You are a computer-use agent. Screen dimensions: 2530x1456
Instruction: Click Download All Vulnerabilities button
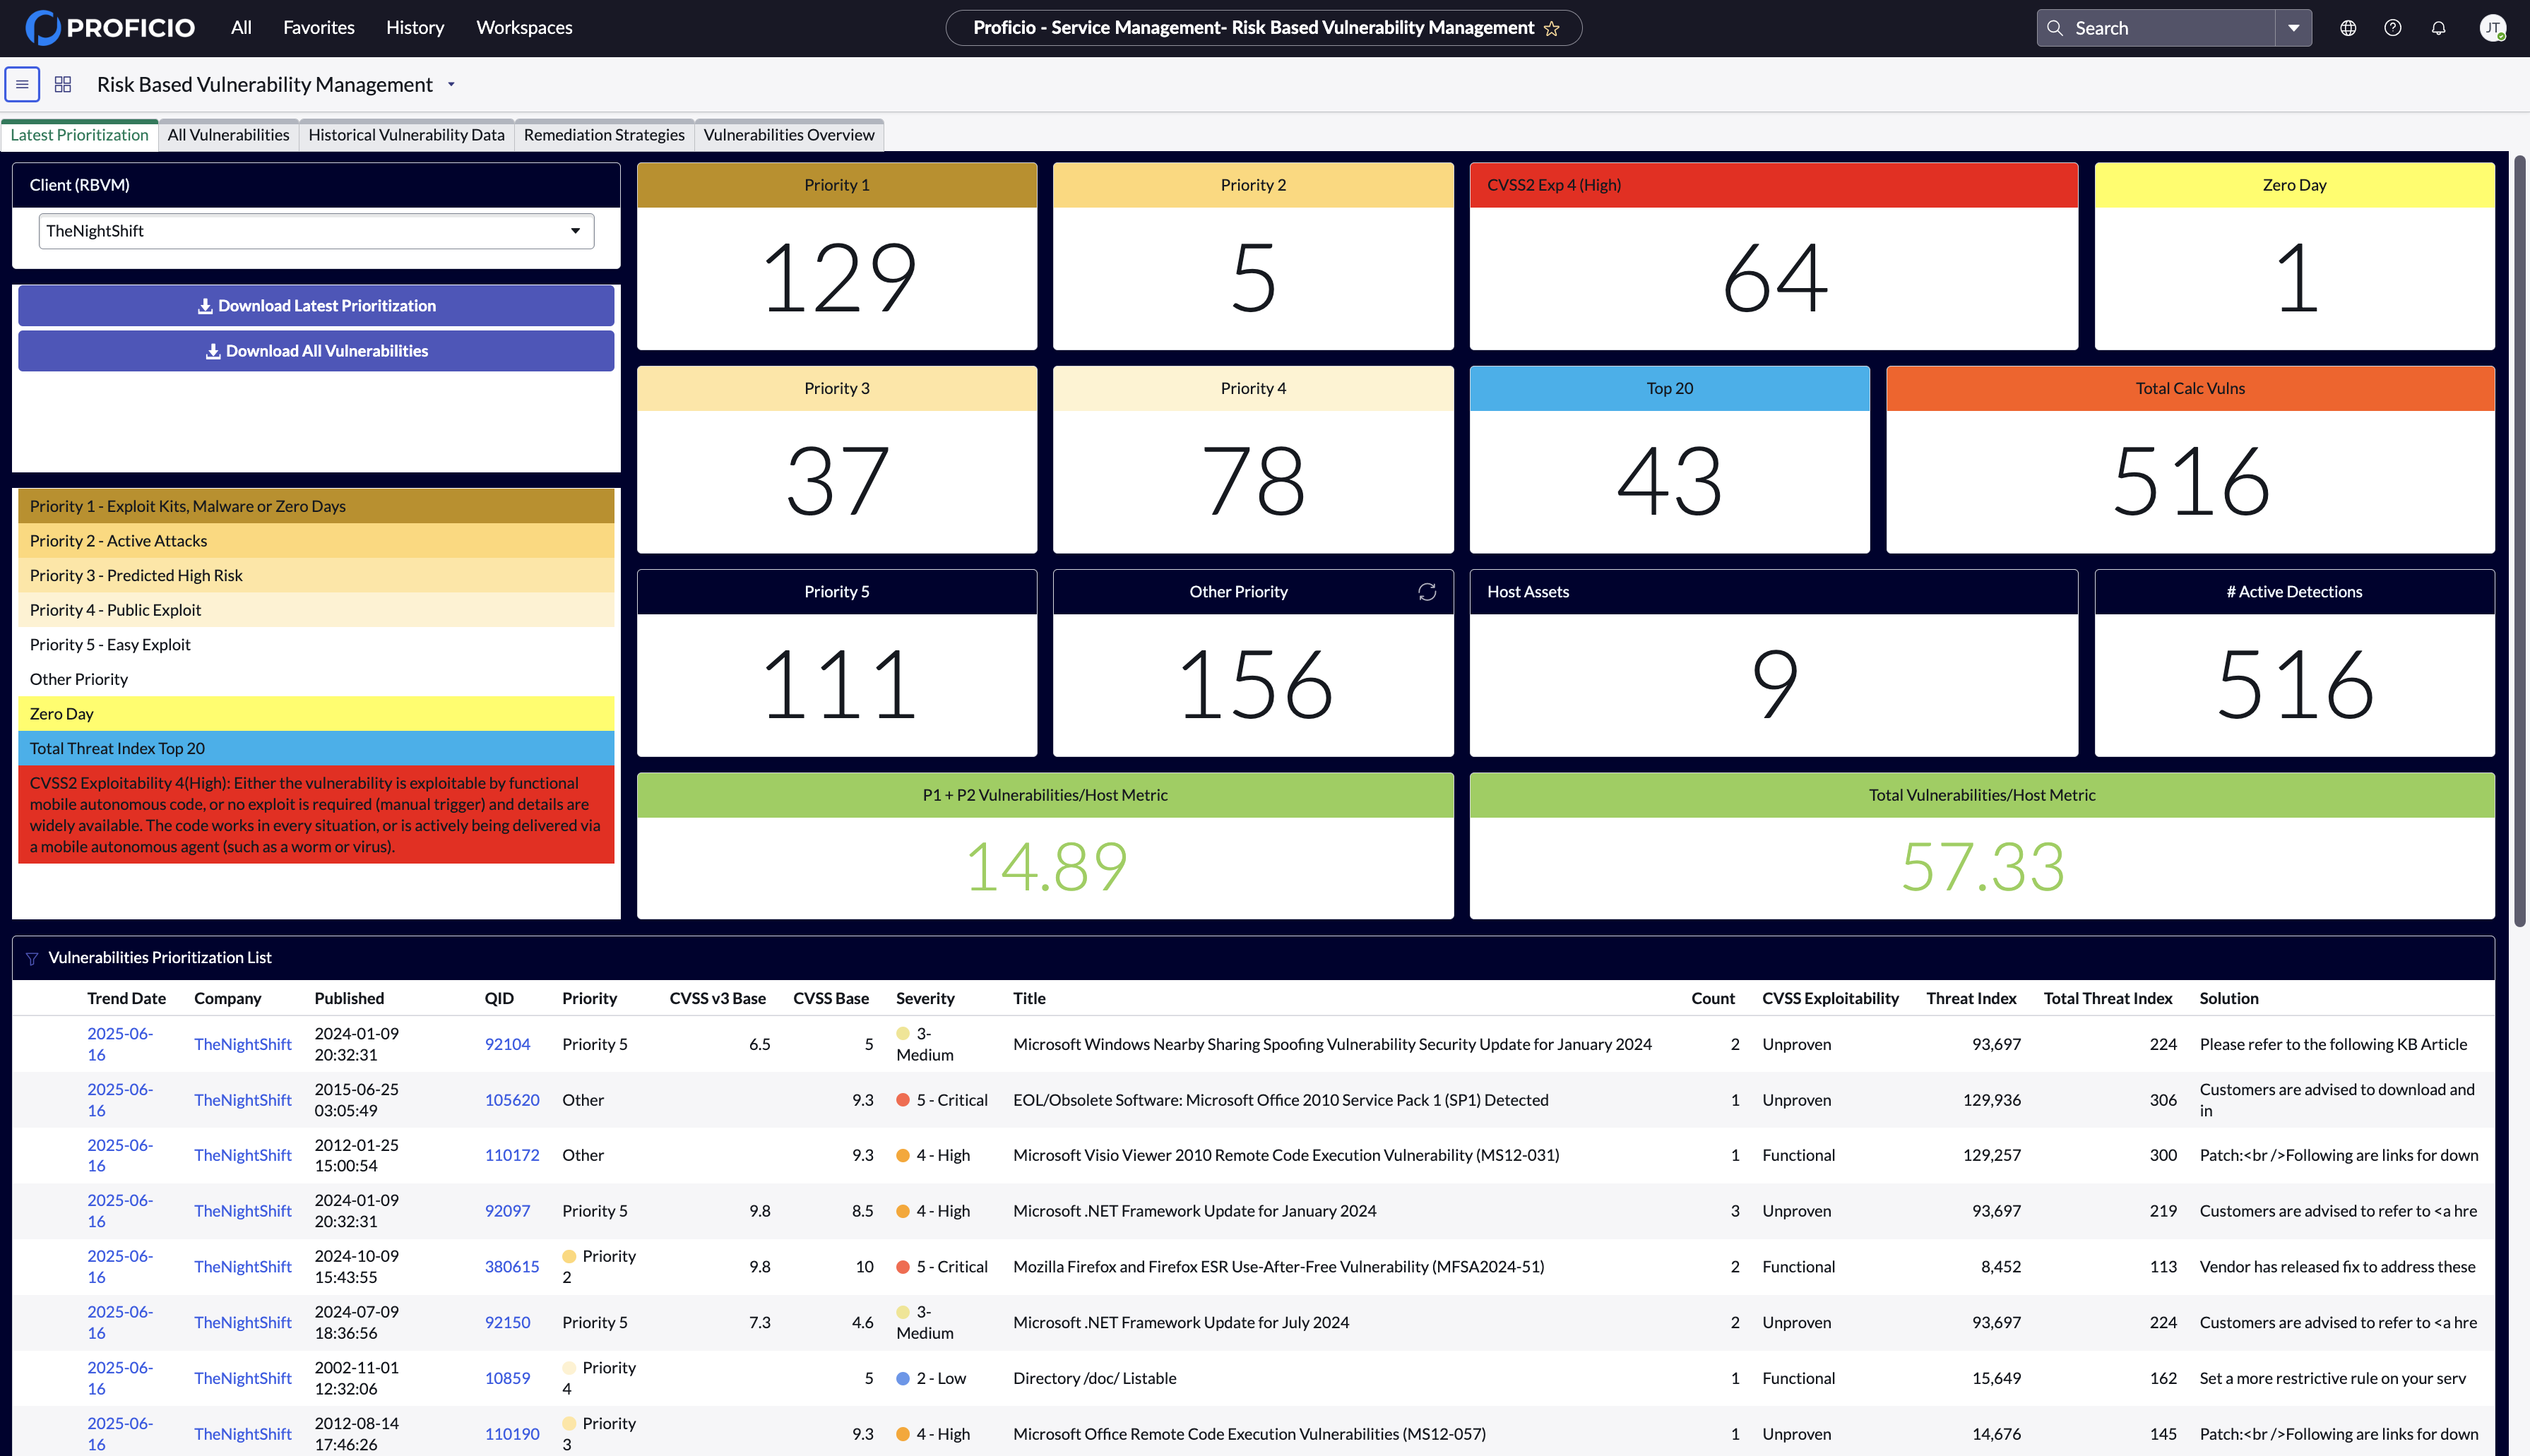(316, 351)
